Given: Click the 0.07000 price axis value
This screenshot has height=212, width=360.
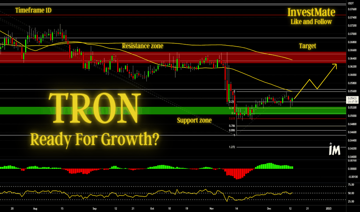Looking at the screenshot, I should point(352,34).
